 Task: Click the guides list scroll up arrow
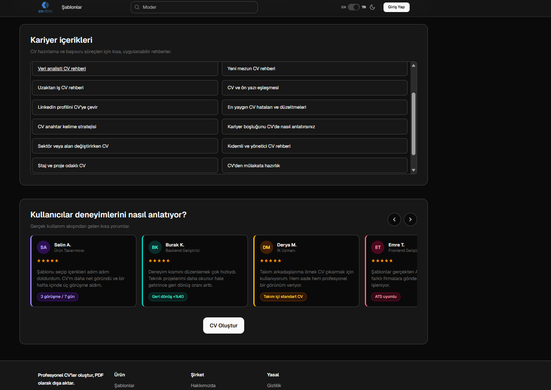point(413,66)
